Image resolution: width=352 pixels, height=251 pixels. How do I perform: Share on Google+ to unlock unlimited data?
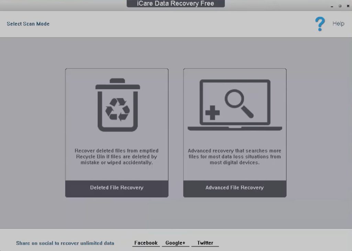click(x=175, y=242)
